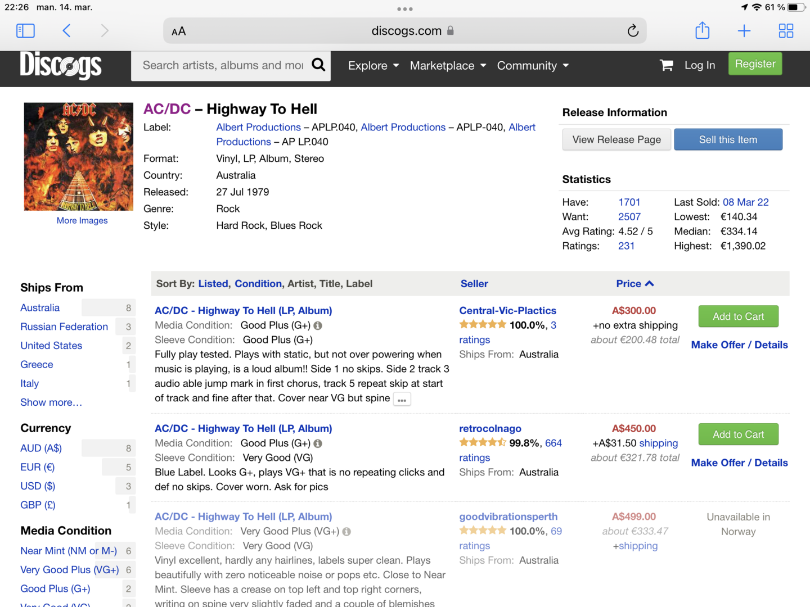Filter currency by USD ($)
Viewport: 810px width, 607px height.
(x=38, y=486)
